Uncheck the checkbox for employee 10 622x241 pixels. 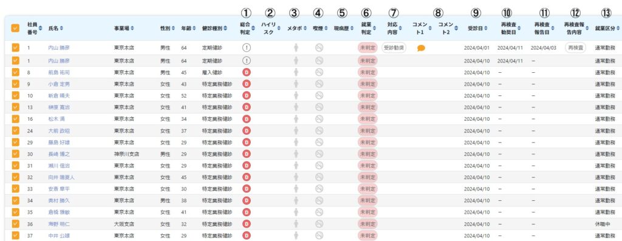[15, 95]
